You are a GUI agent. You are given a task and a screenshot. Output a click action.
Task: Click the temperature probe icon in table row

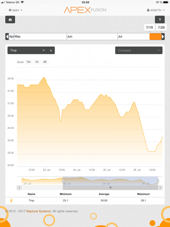[11, 201]
